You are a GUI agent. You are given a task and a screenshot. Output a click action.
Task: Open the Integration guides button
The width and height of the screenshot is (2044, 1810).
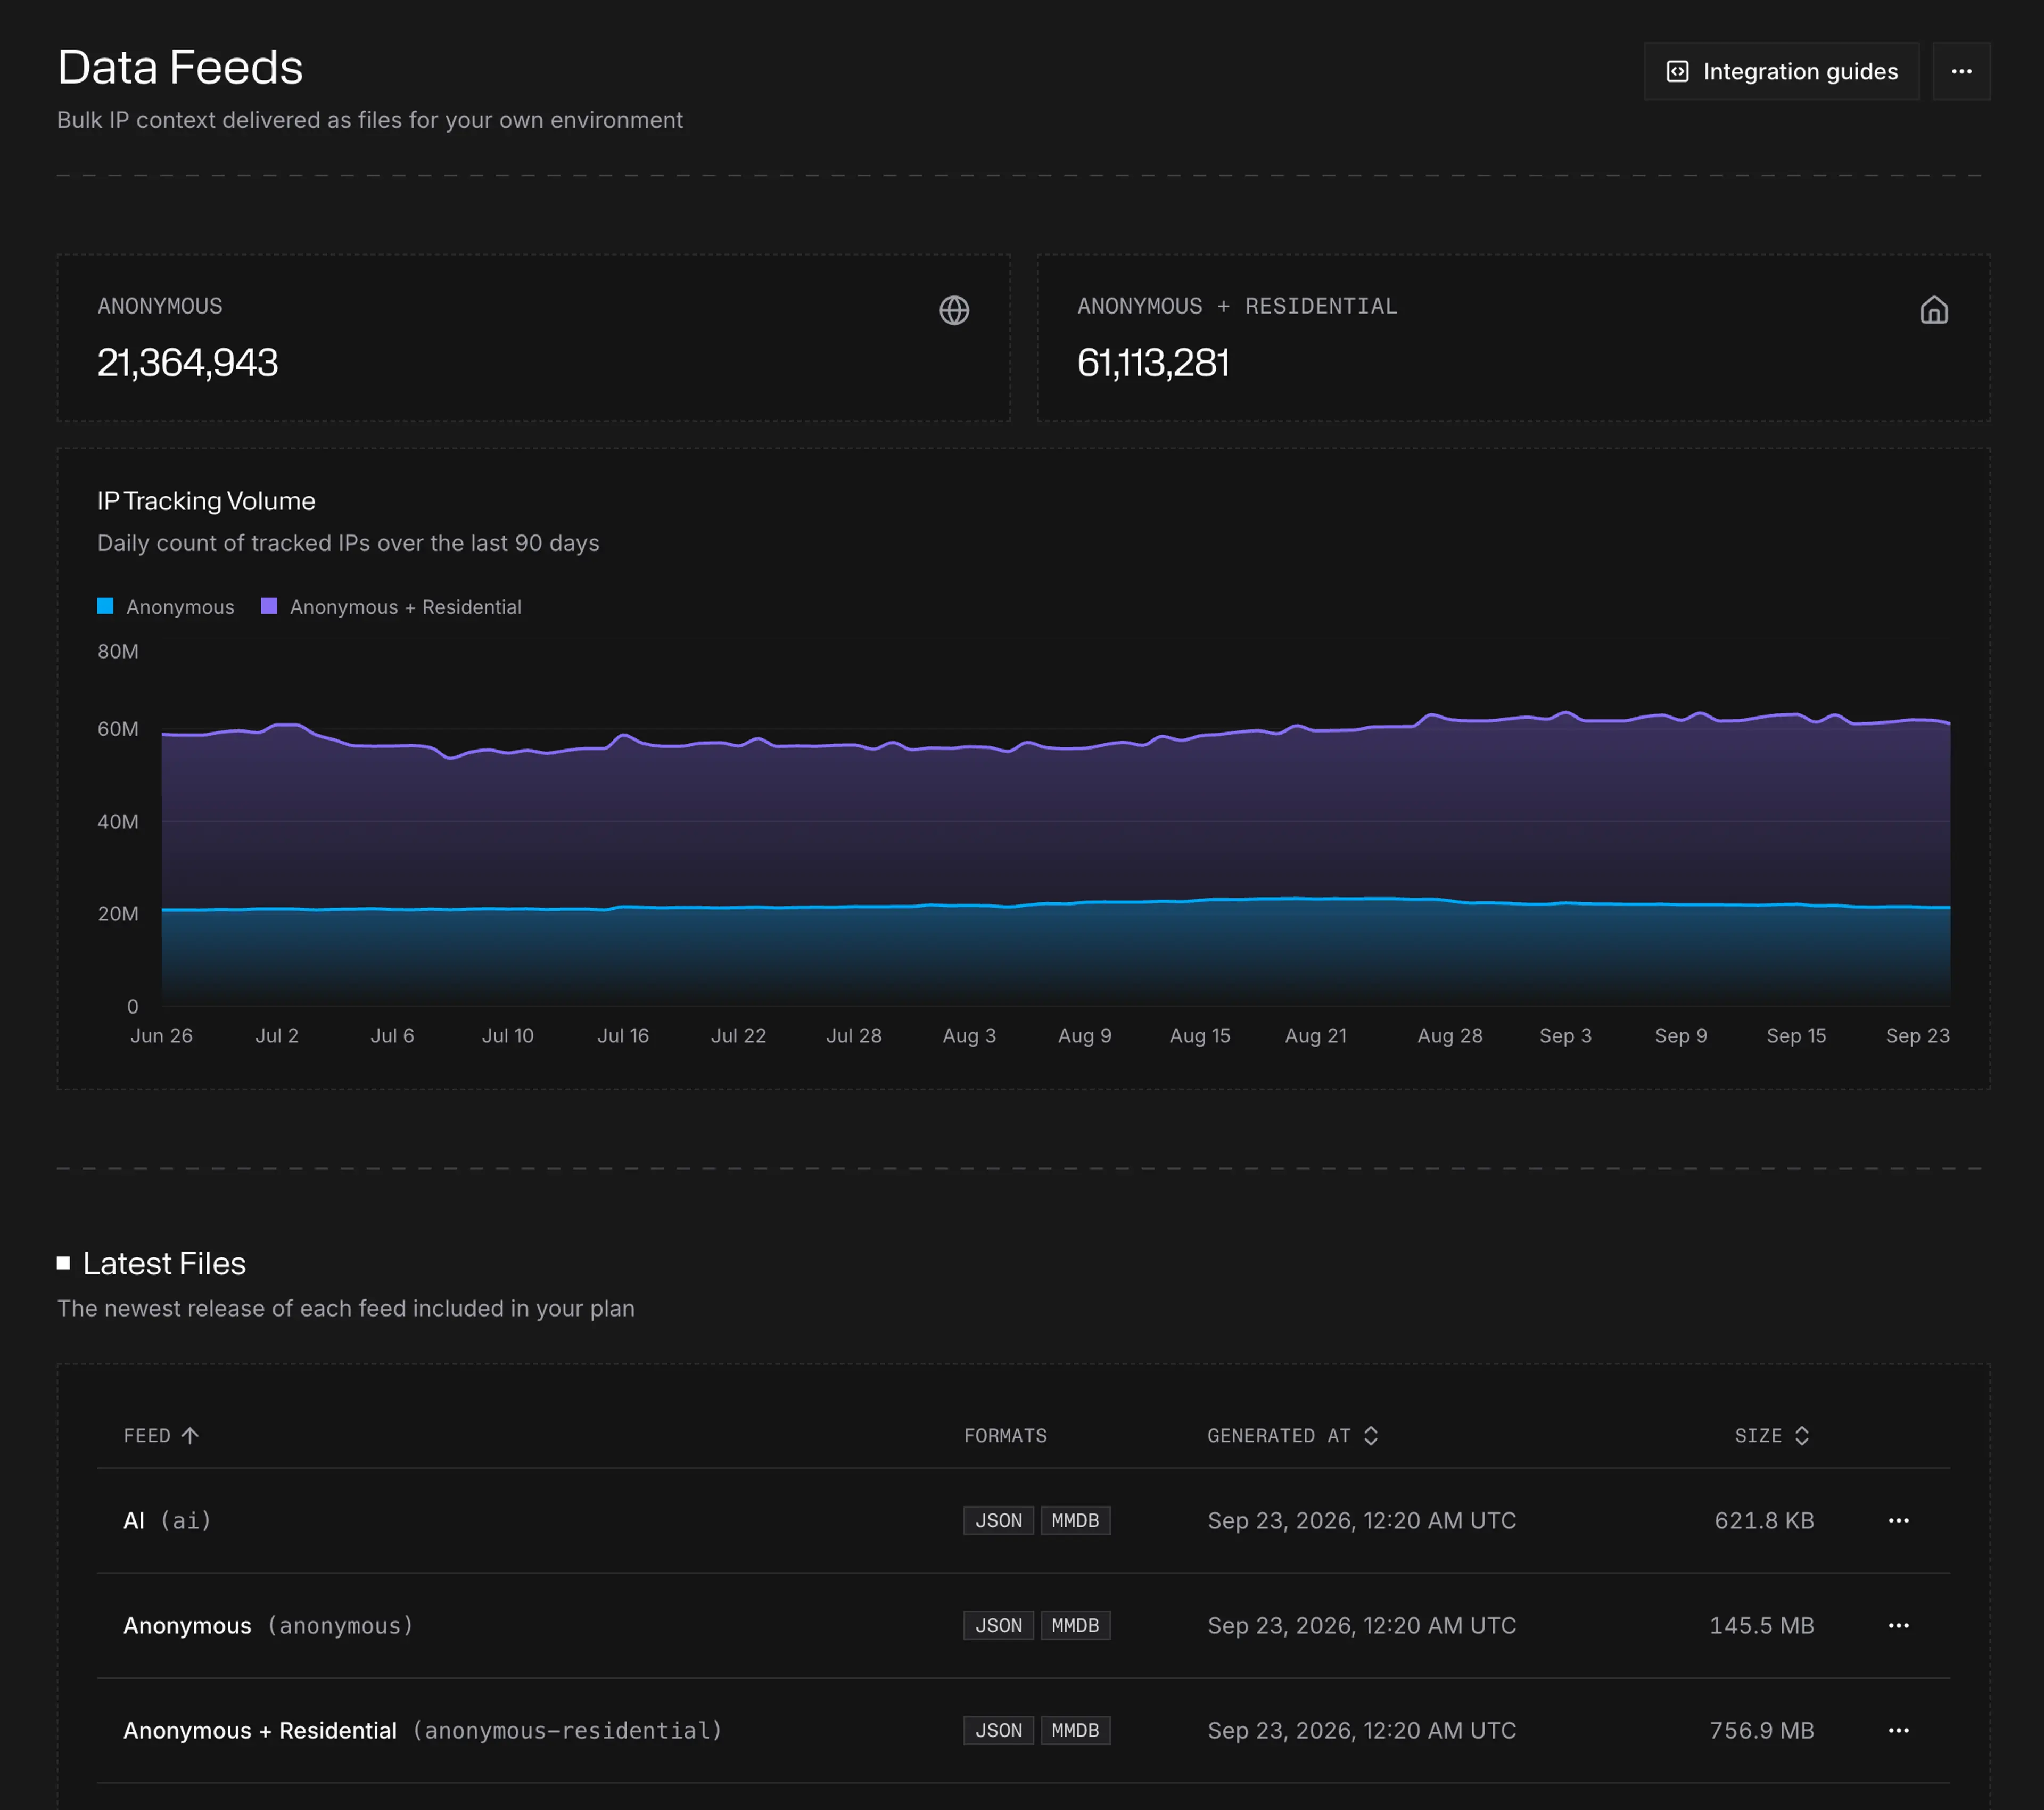pyautogui.click(x=1781, y=71)
